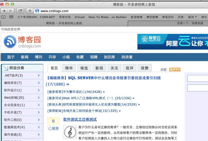Open Web API入门之移除XML格式 post

[91, 98]
